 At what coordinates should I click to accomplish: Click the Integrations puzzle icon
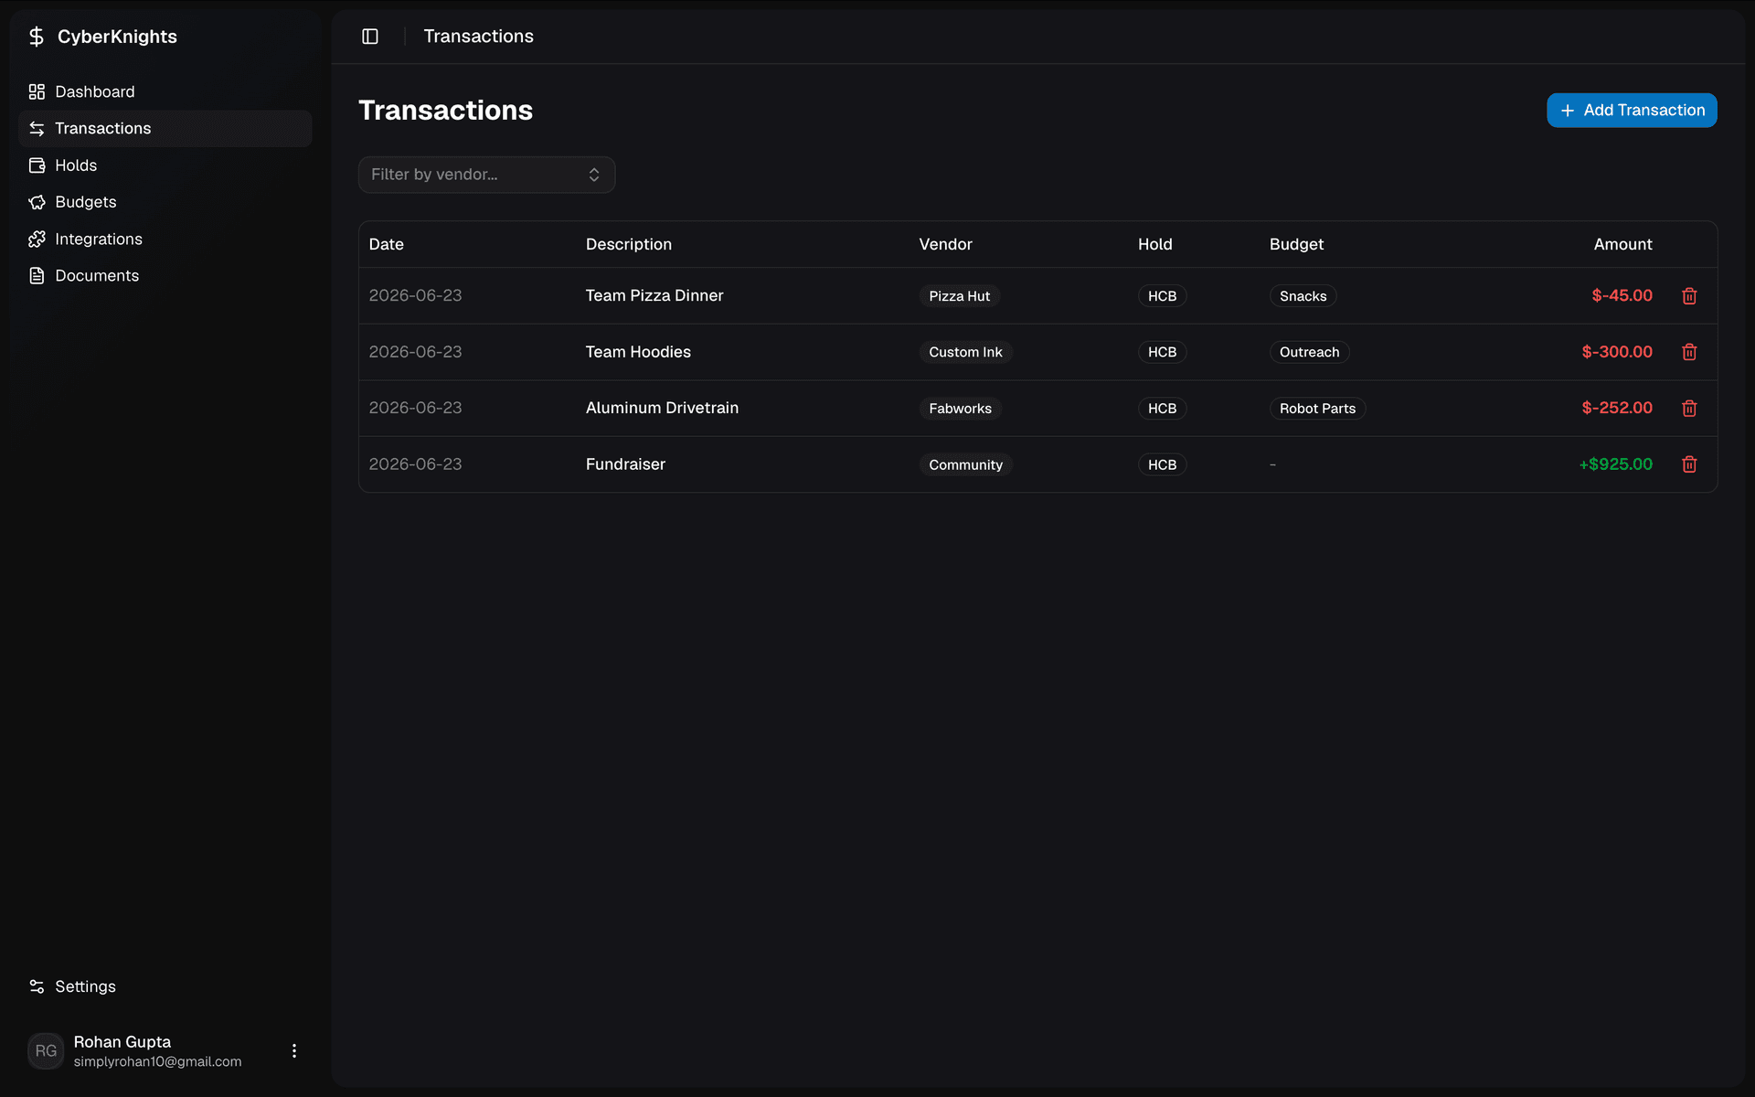(37, 239)
